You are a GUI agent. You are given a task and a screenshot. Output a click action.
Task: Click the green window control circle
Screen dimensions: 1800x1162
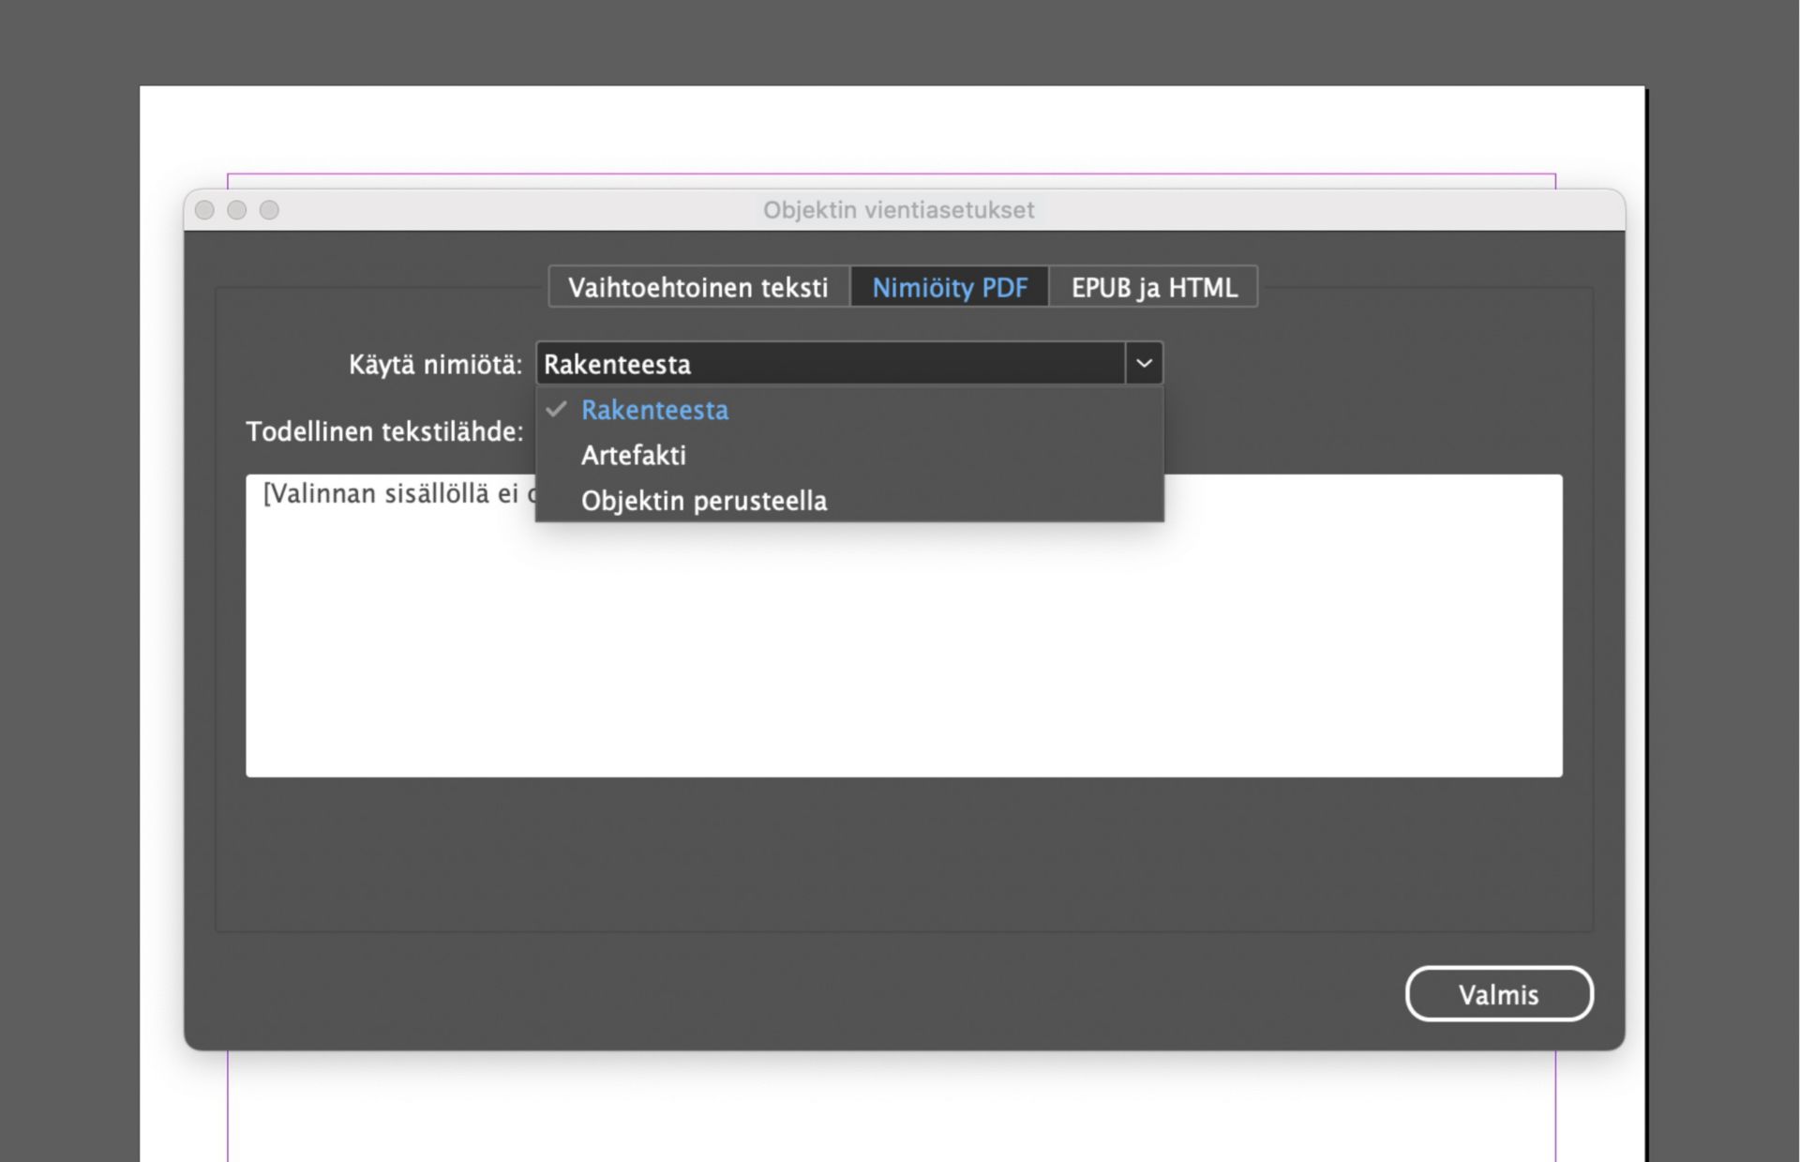(268, 210)
